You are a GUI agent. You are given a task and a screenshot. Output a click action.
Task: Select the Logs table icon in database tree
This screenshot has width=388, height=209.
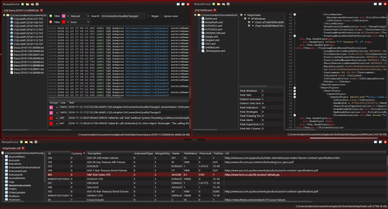point(6,181)
